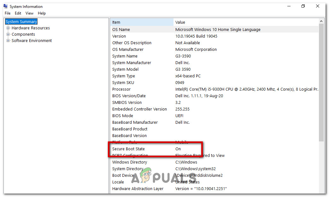Screen dimensions: 329x197
Task: Open the View menu
Action: (29, 13)
